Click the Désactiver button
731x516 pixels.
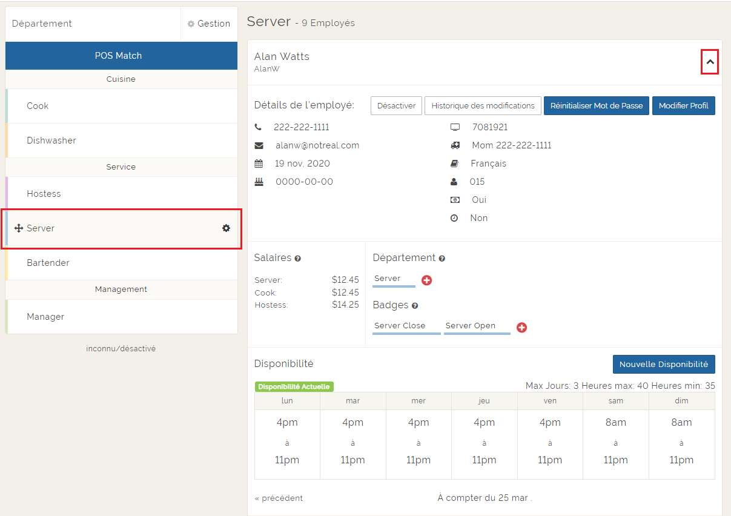pyautogui.click(x=396, y=105)
